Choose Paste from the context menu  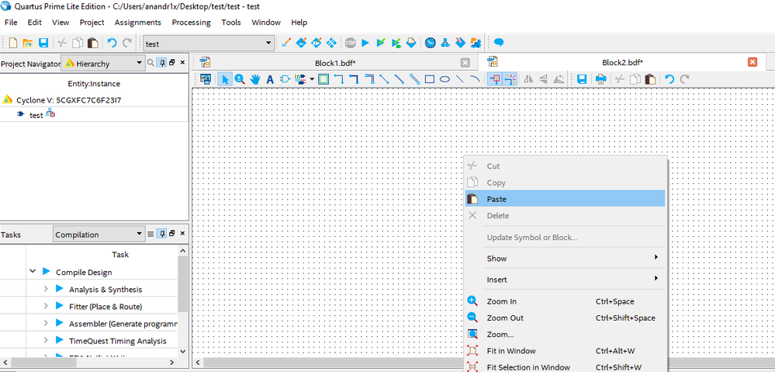(x=496, y=199)
